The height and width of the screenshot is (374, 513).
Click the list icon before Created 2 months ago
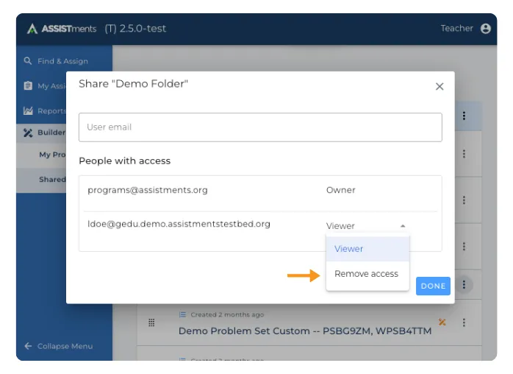click(182, 314)
